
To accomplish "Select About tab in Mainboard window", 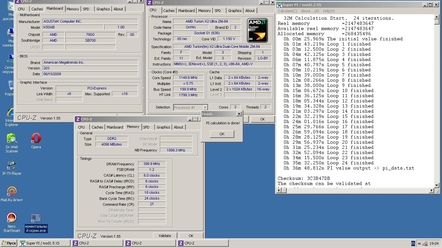I will pyautogui.click(x=118, y=9).
